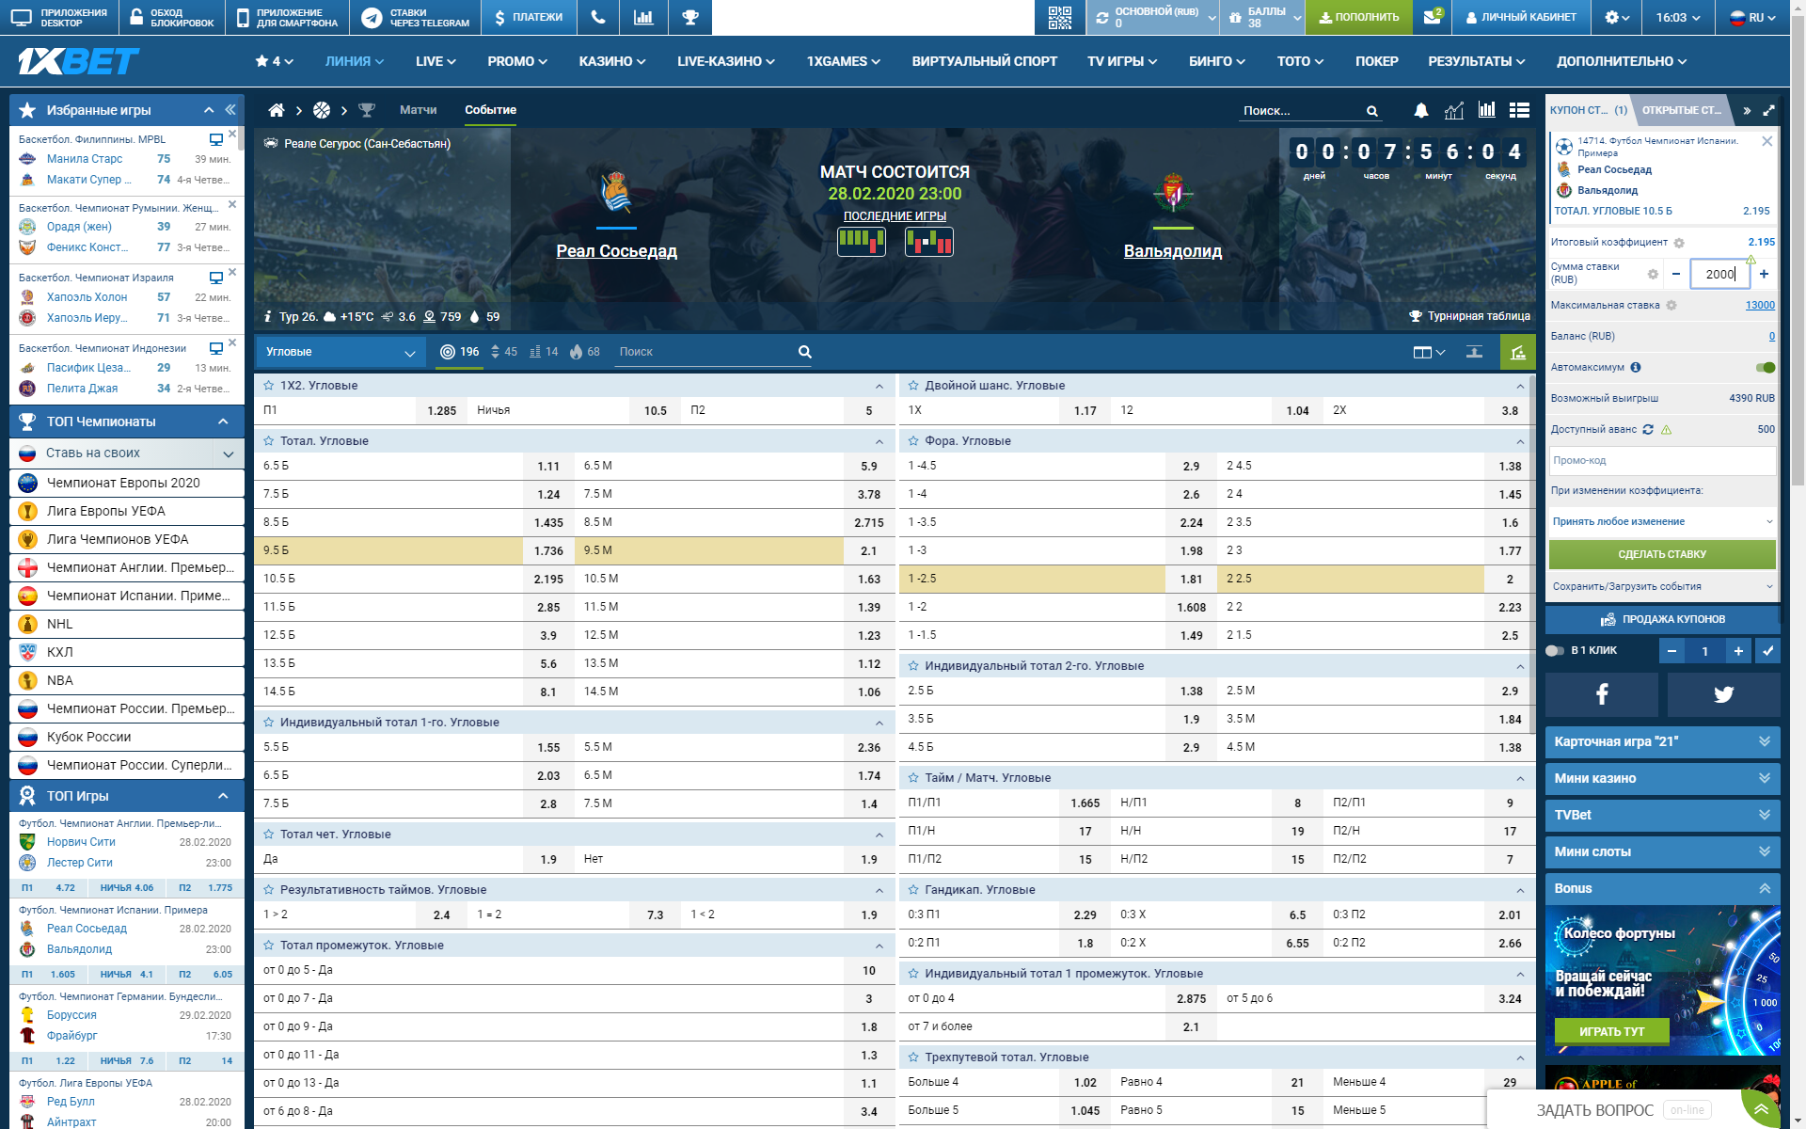The image size is (1806, 1129).
Task: Expand Мини казино panel
Action: 1662,778
